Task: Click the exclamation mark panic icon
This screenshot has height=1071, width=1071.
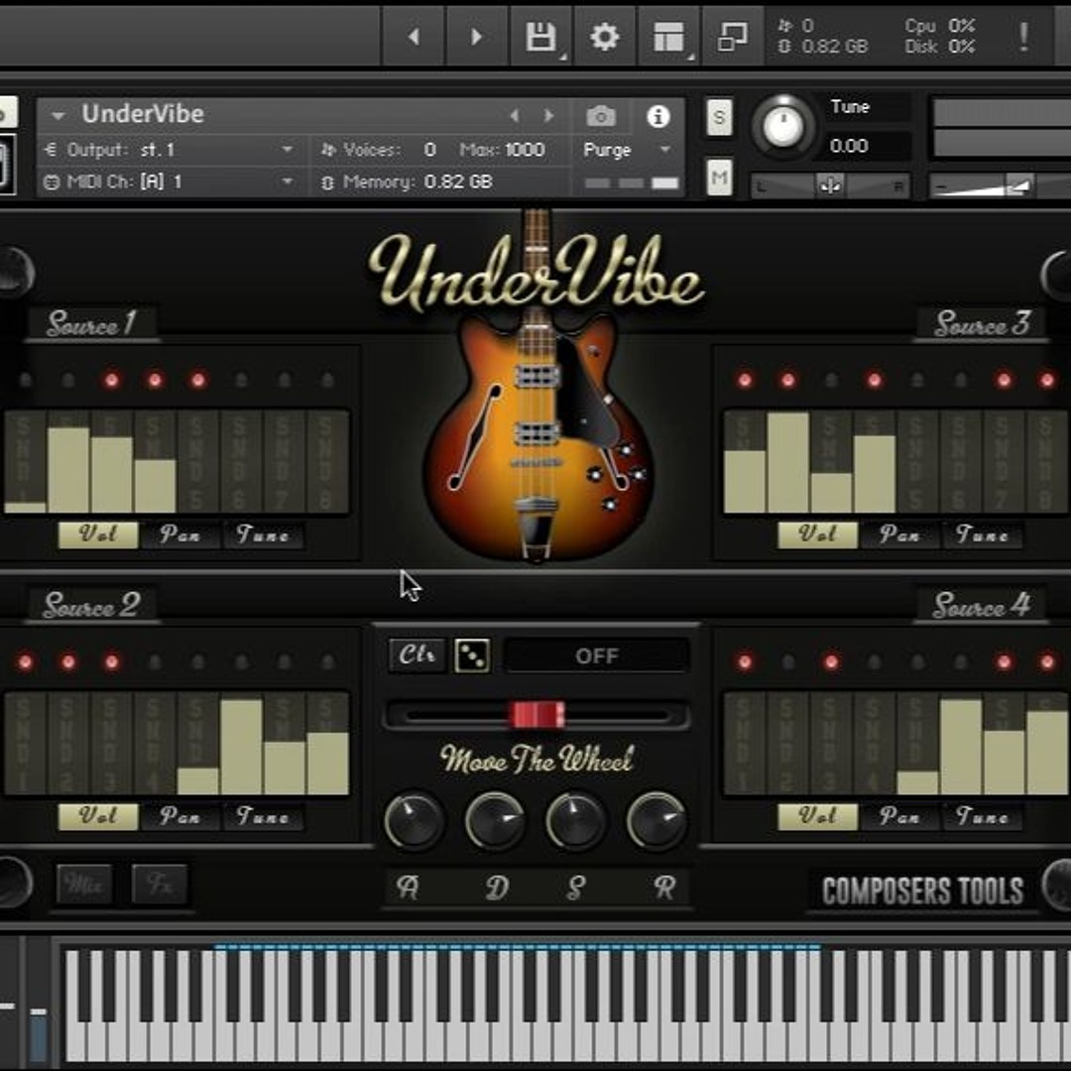Action: 1022,38
